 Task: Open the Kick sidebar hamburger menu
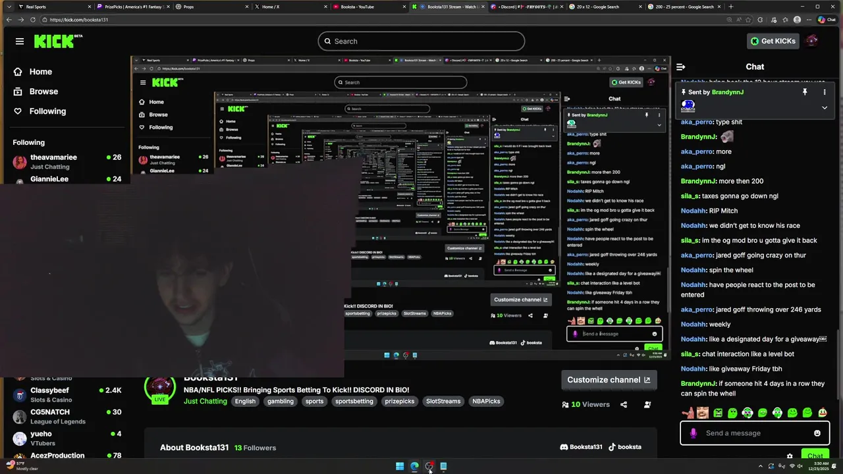[20, 41]
